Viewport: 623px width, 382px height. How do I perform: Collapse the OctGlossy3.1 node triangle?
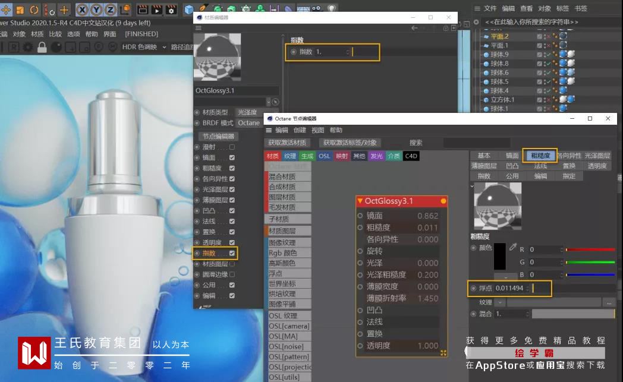click(360, 201)
